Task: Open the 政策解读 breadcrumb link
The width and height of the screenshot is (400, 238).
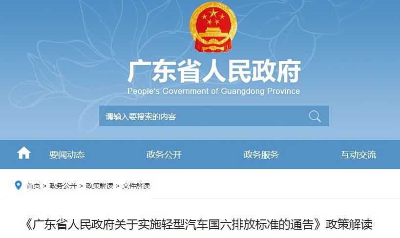Action: point(100,186)
